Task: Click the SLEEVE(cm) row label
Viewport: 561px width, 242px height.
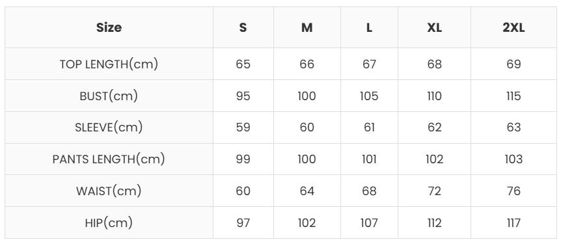Action: click(x=109, y=128)
